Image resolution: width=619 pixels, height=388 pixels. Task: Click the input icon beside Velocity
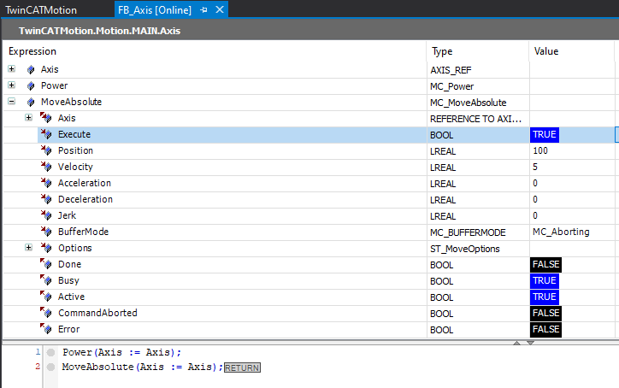tap(46, 166)
